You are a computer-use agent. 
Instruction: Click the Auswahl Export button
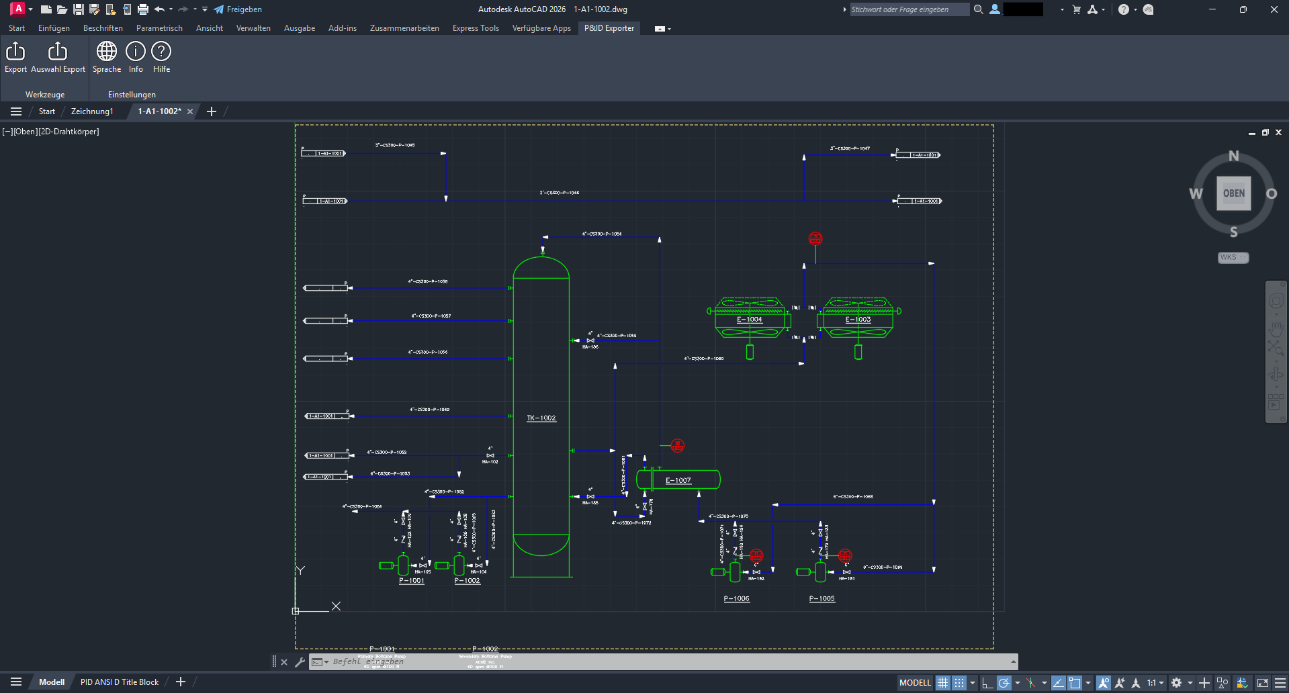tap(58, 56)
